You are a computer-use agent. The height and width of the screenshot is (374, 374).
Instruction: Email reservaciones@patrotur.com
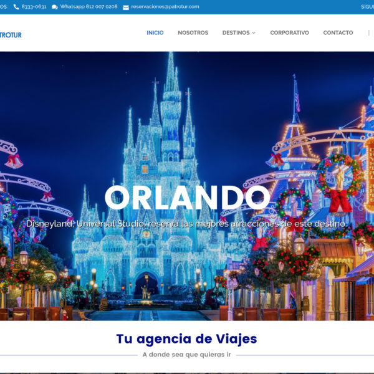[165, 7]
